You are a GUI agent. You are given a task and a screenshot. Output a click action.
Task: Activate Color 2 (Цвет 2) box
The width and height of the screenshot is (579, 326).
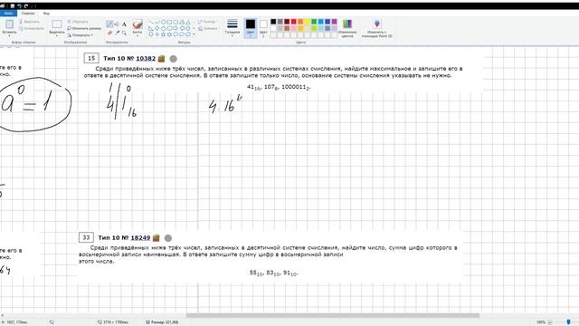[x=263, y=28]
